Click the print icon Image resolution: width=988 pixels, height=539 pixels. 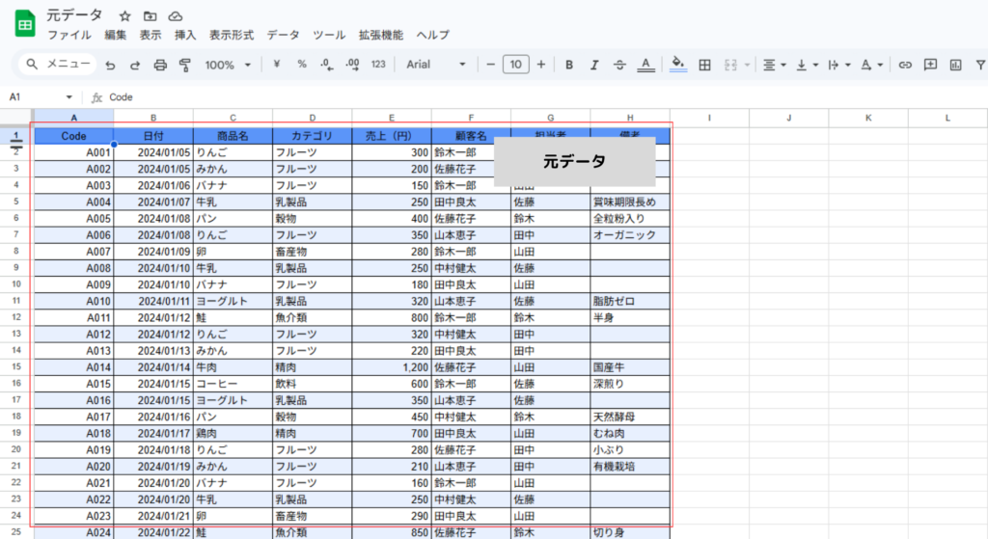(160, 65)
